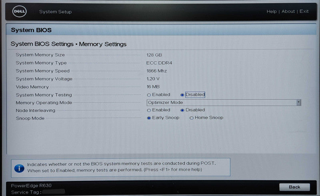Click the blue information icon
Image resolution: width=320 pixels, height=196 pixels.
(19, 168)
